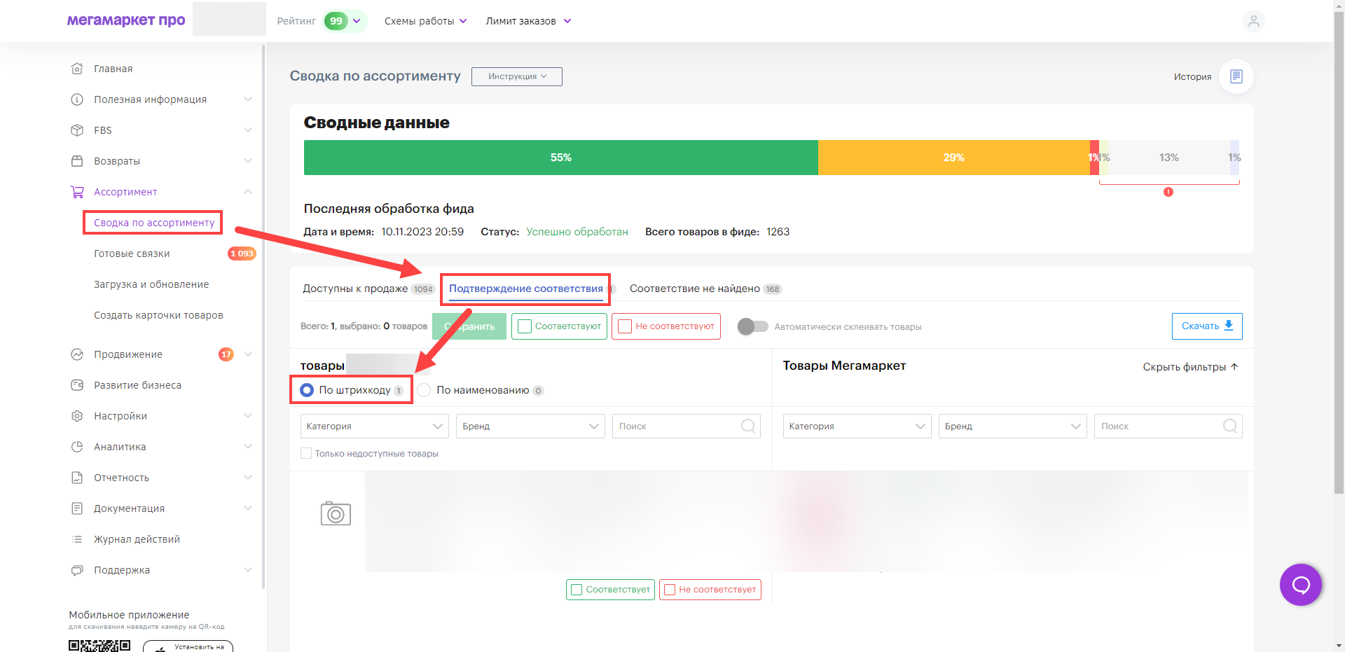The height and width of the screenshot is (652, 1345).
Task: Switch to the Доступны к продаже tab
Action: pyautogui.click(x=355, y=289)
